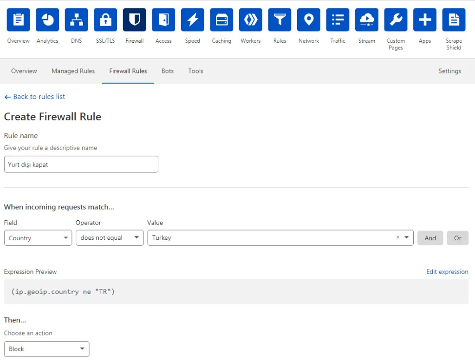This screenshot has height=362, width=475.
Task: Select the Firewall shield icon
Action: (x=135, y=20)
